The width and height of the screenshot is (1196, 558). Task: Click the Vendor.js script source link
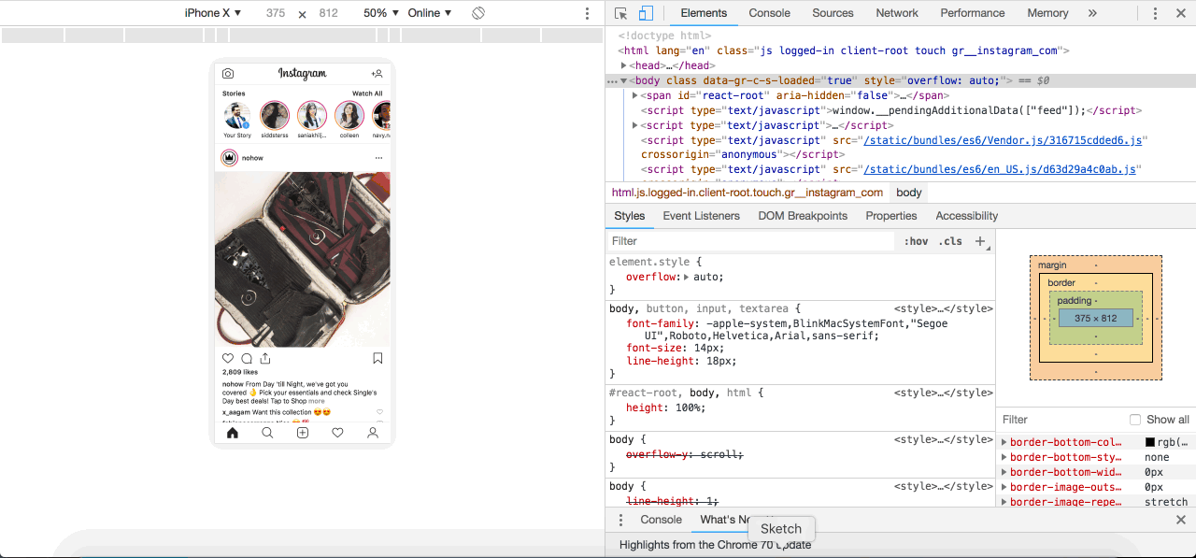pos(1003,140)
